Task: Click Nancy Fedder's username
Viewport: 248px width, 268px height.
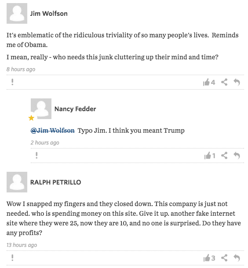Action: point(75,109)
